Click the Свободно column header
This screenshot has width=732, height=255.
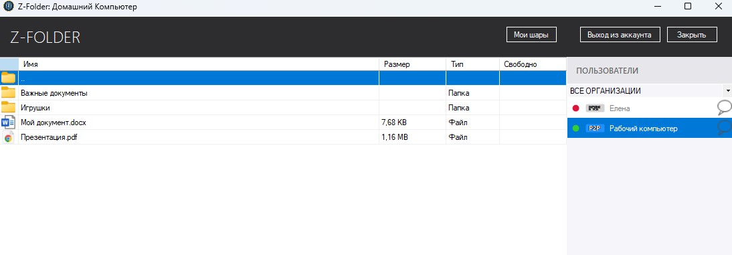tap(533, 64)
